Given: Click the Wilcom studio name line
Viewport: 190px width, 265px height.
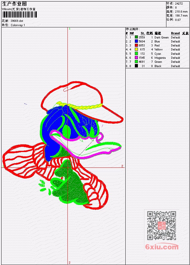Looking at the screenshot, I should coord(19,9).
